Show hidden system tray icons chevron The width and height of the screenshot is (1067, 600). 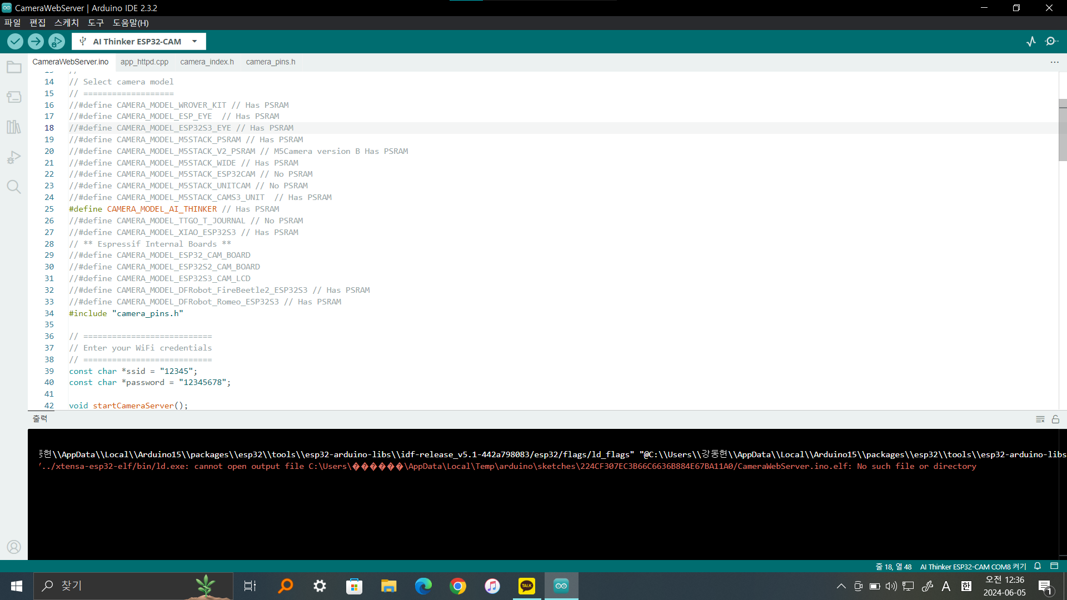click(841, 586)
